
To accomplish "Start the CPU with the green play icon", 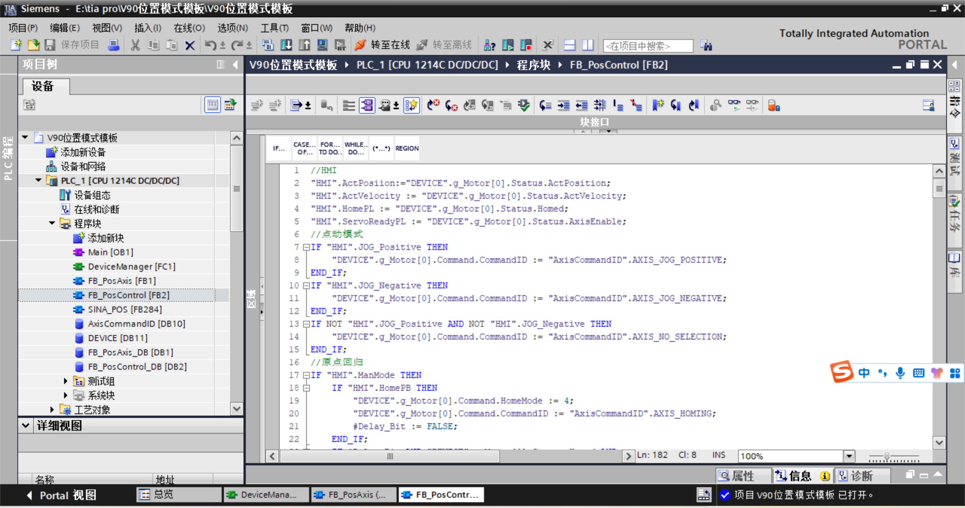I will pyautogui.click(x=508, y=45).
